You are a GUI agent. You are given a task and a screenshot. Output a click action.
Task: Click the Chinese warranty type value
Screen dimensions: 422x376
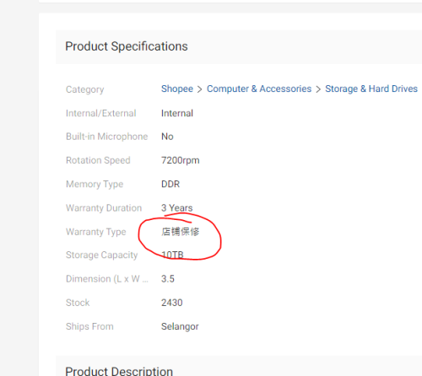181,232
